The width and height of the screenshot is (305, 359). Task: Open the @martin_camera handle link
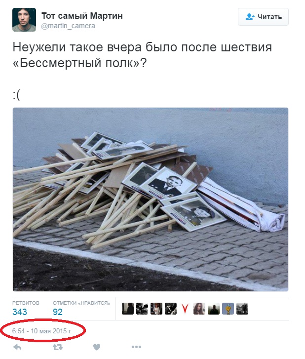point(68,26)
